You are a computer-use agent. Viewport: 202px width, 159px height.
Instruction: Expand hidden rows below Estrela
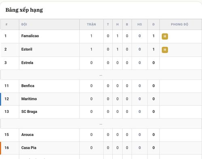tap(101, 75)
